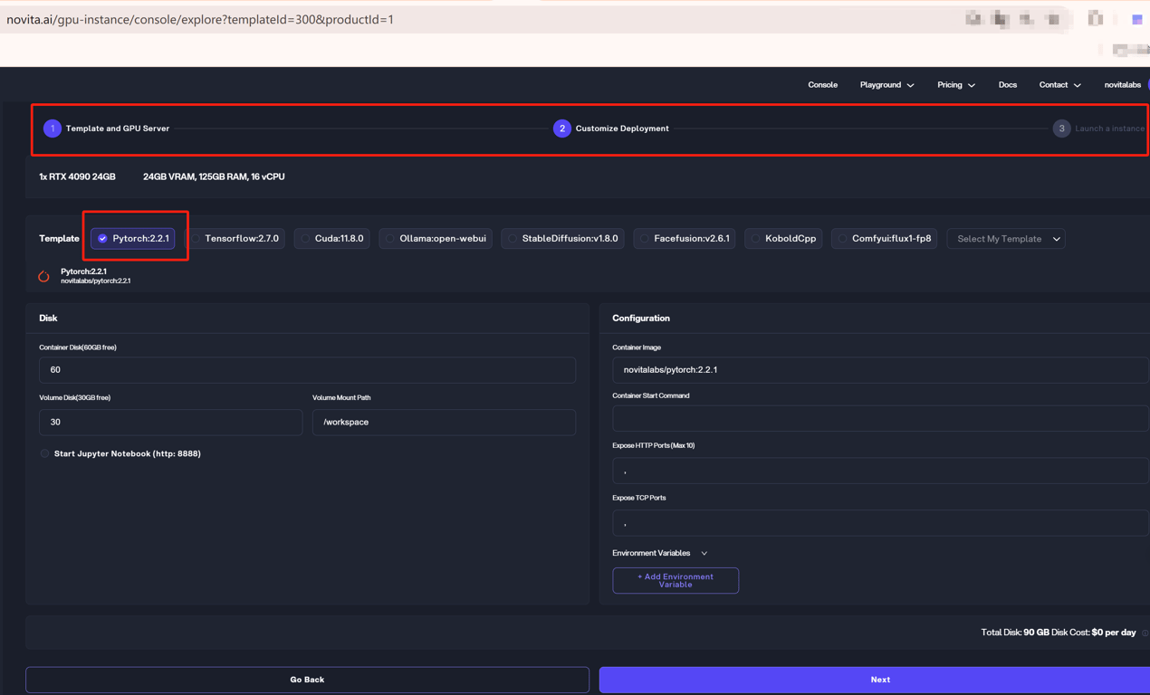This screenshot has height=695, width=1150.
Task: Click inside the Container Start Command field
Action: (x=878, y=418)
